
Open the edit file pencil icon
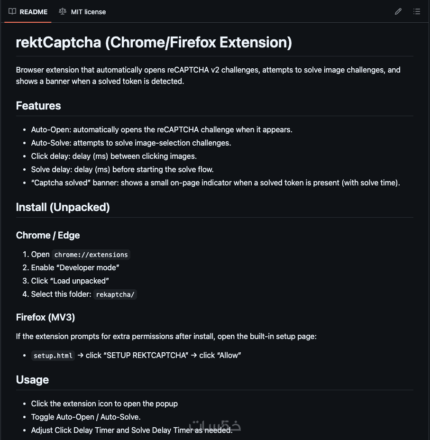[x=398, y=11]
